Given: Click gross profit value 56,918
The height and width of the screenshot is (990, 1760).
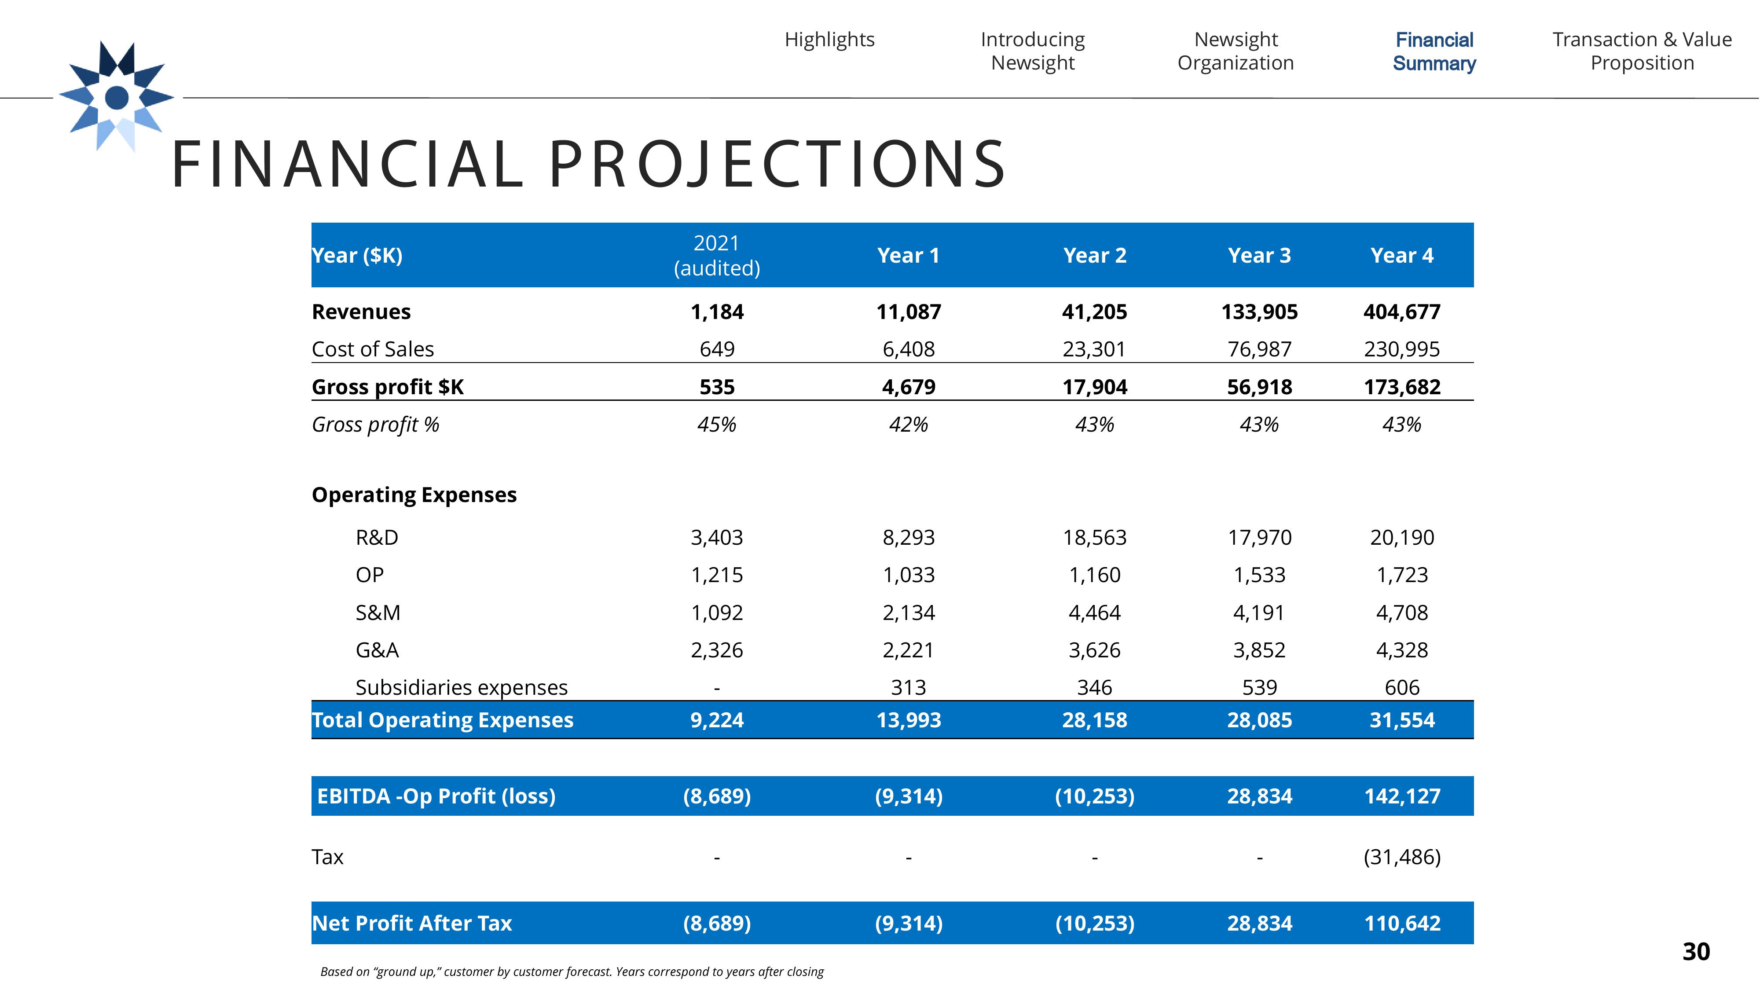Looking at the screenshot, I should coord(1259,387).
